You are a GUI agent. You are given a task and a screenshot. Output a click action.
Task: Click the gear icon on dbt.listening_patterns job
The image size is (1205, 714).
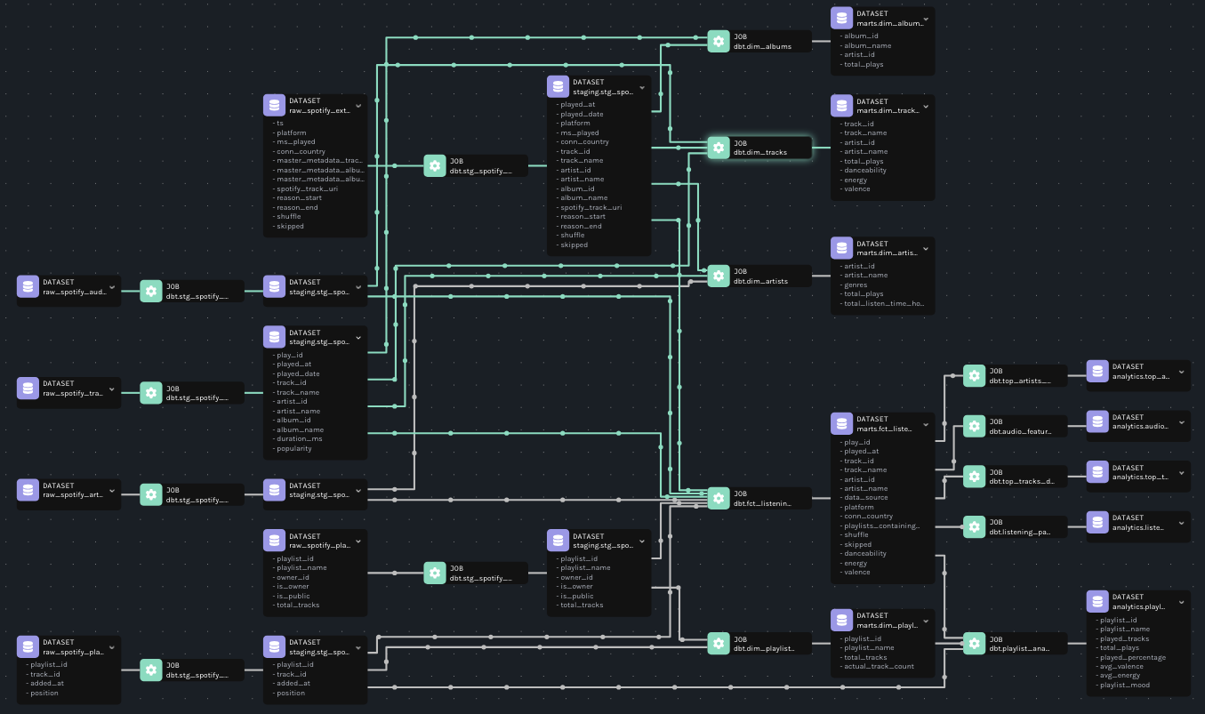tap(974, 526)
